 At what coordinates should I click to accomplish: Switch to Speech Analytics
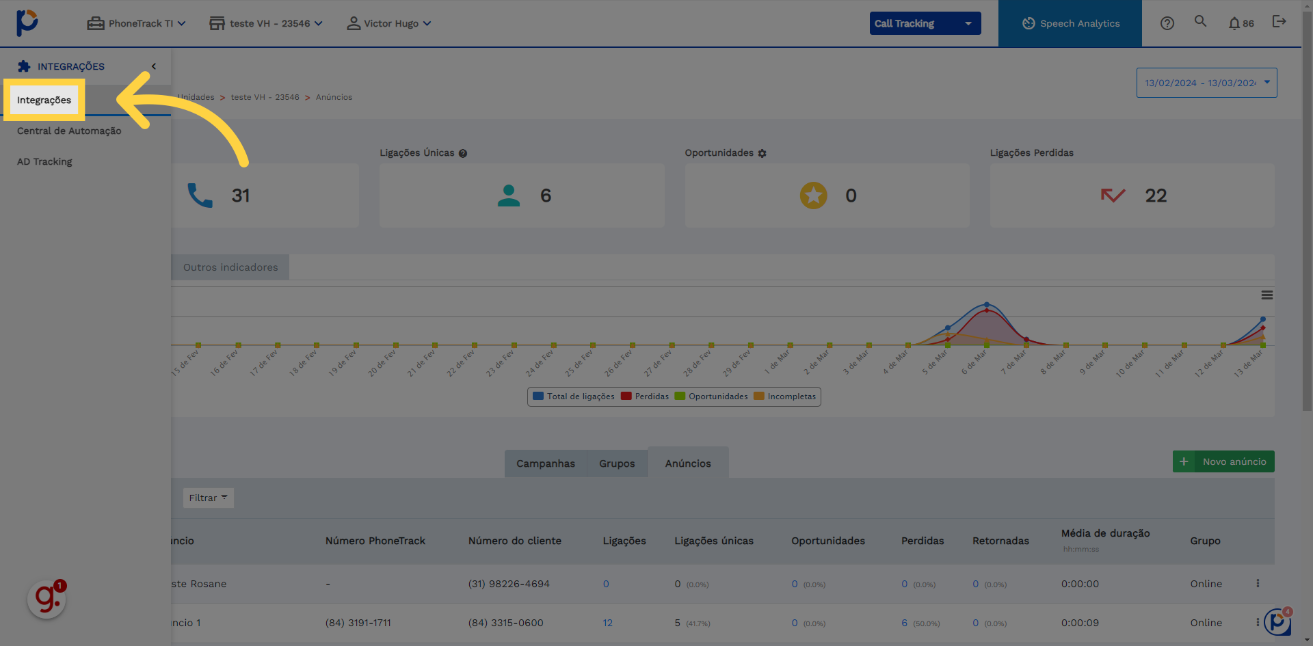(x=1070, y=23)
